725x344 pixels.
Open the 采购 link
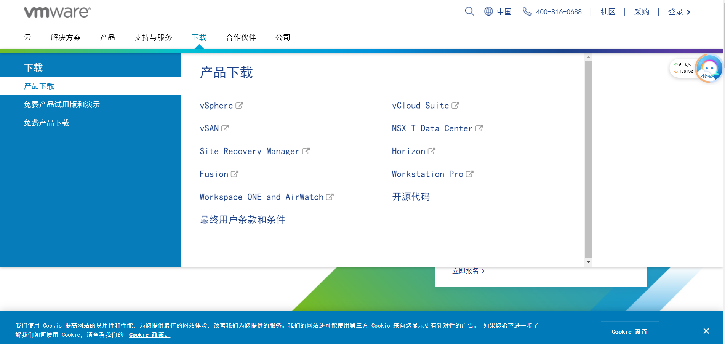tap(642, 12)
